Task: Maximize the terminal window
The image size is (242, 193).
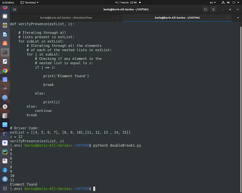Action: [230, 9]
